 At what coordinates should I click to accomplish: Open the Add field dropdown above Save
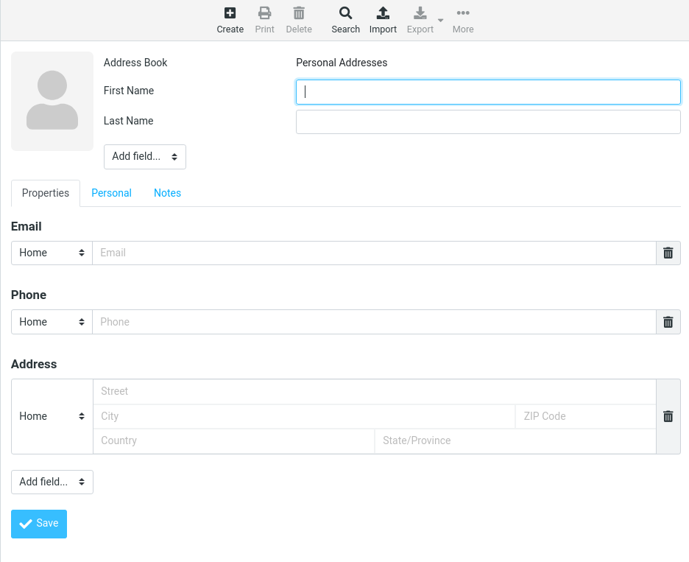pyautogui.click(x=52, y=482)
